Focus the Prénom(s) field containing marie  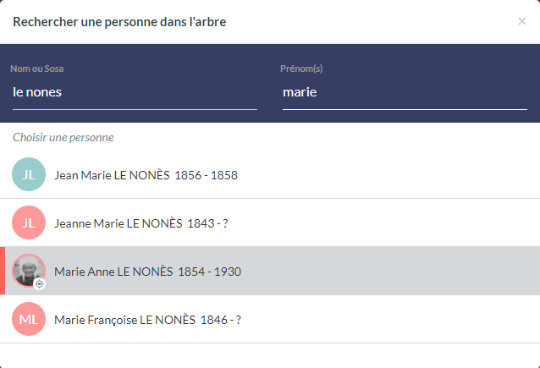[404, 92]
